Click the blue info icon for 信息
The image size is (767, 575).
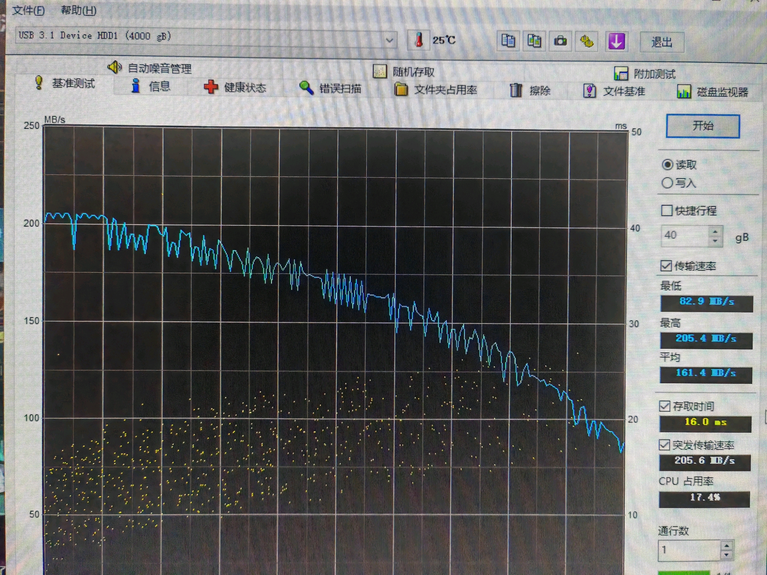tap(135, 85)
